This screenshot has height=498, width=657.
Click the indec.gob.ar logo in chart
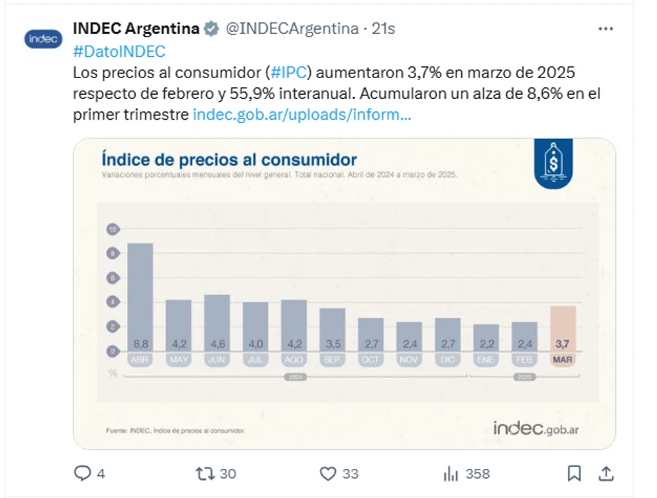pyautogui.click(x=537, y=429)
